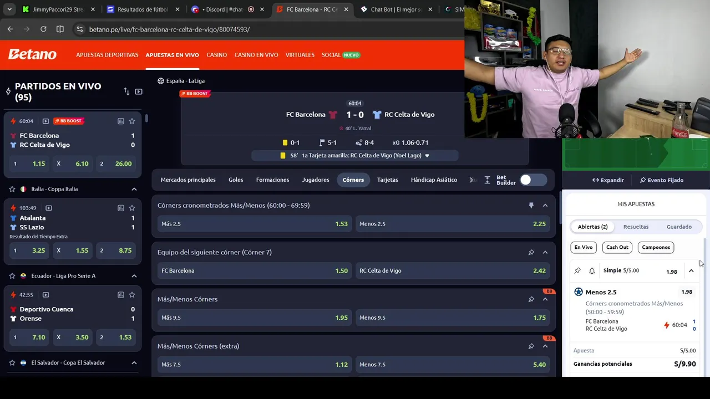Favorite the FC Barcelona sidebar match star
The height and width of the screenshot is (399, 710).
[x=132, y=121]
